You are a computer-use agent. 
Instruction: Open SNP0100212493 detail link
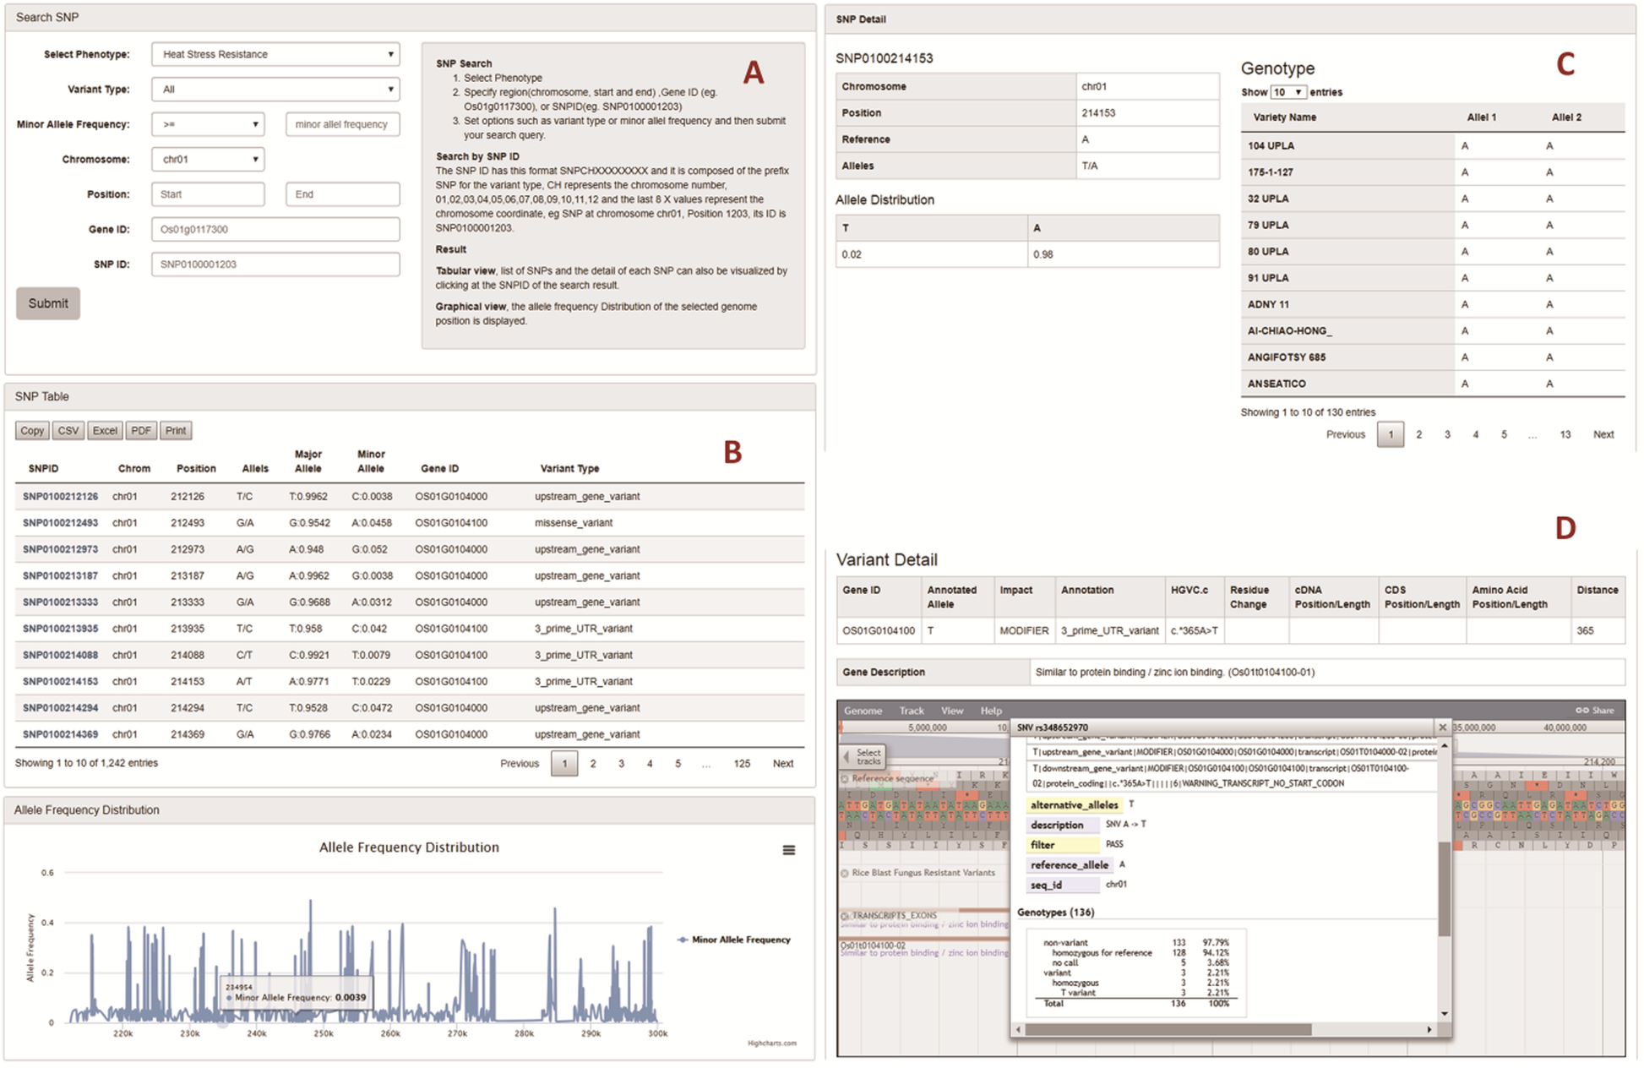click(60, 523)
